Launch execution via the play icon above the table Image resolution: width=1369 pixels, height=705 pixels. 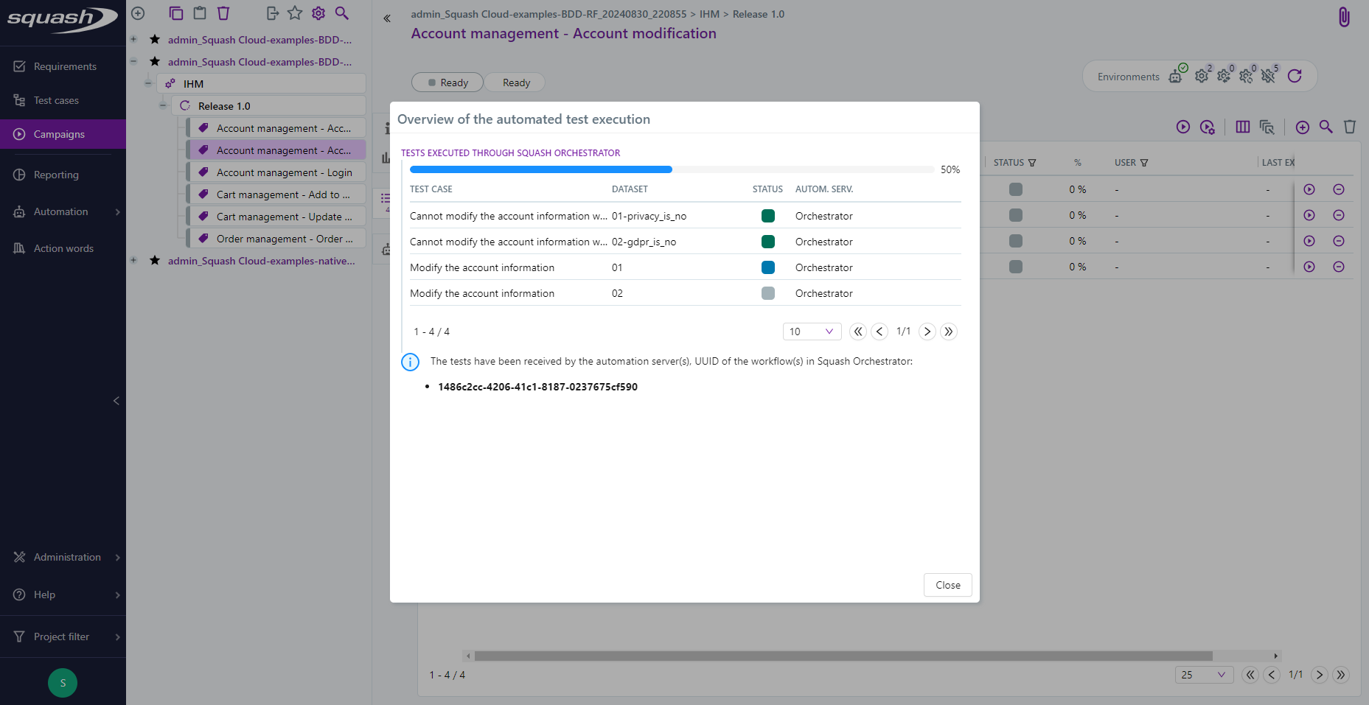point(1183,127)
